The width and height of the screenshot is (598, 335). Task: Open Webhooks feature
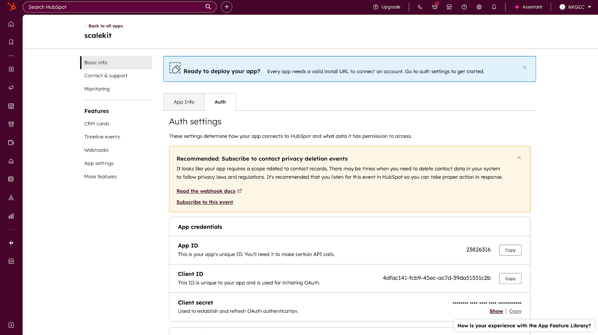[96, 150]
